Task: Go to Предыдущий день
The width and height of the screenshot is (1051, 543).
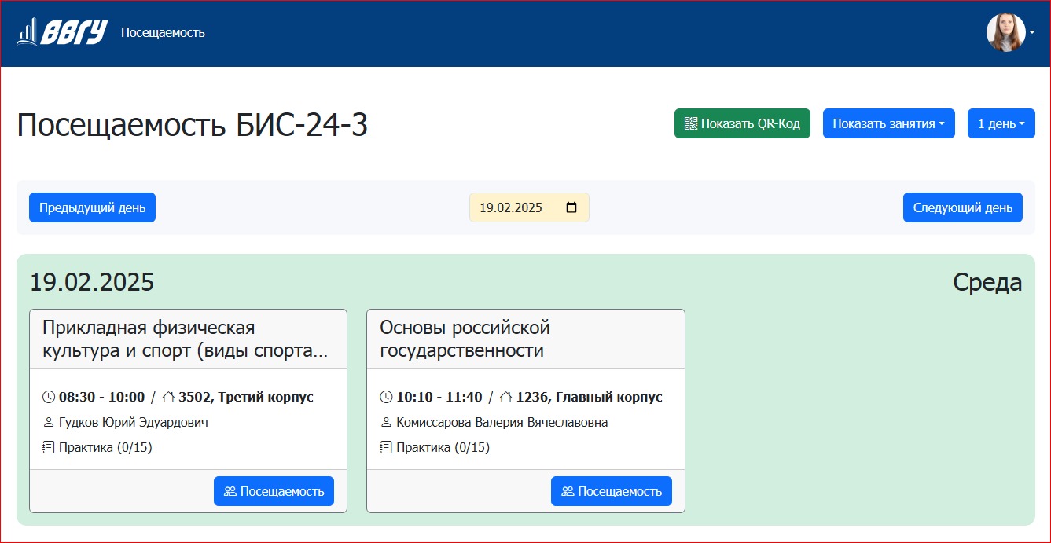Action: 92,207
